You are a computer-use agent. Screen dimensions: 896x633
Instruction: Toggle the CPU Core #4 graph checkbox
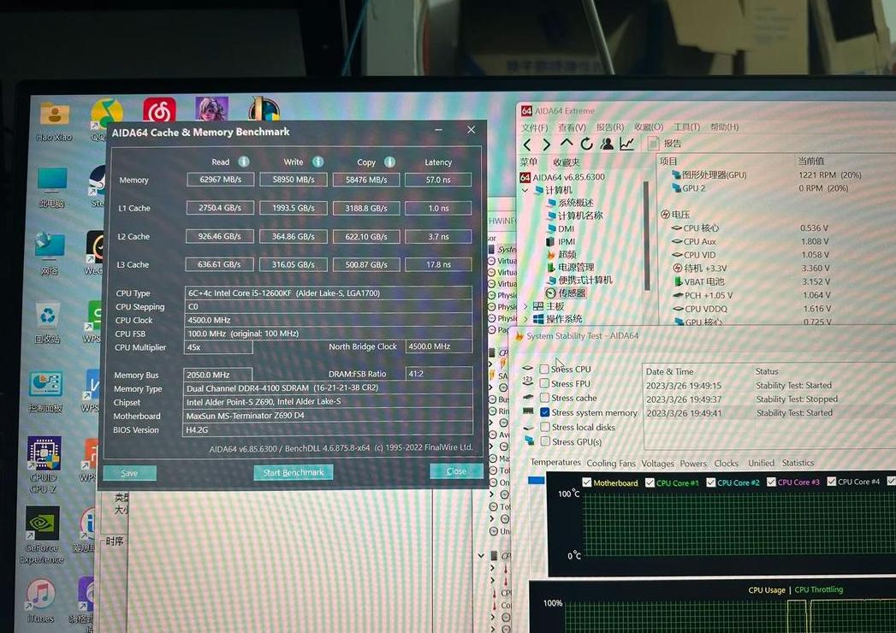832,482
